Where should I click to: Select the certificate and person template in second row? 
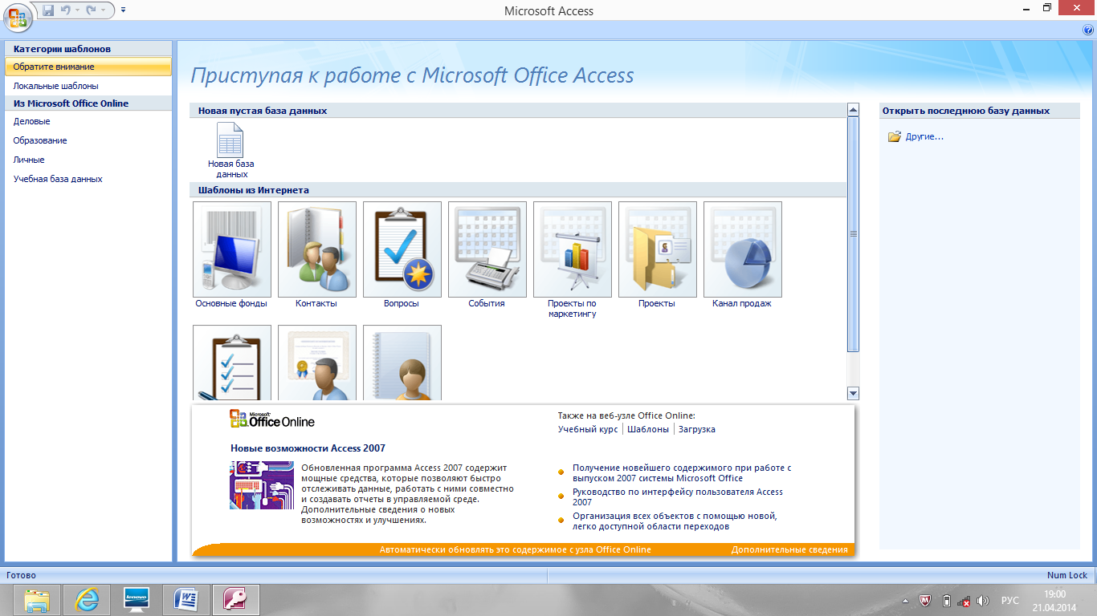(316, 362)
